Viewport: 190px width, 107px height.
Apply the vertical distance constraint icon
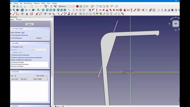point(132,10)
